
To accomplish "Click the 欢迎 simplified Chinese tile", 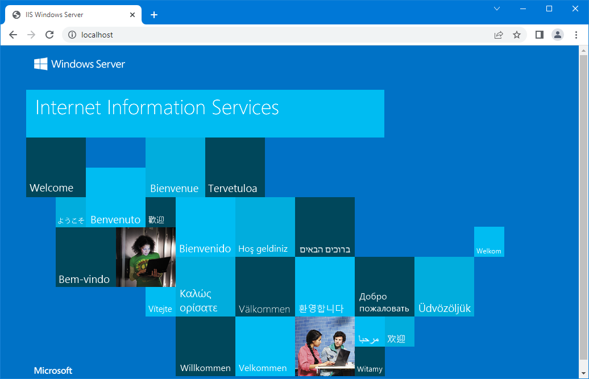I will (400, 332).
